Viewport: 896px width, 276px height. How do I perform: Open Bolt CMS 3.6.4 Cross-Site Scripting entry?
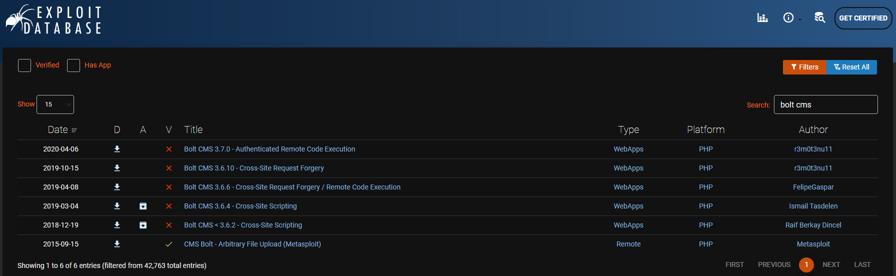coord(241,206)
